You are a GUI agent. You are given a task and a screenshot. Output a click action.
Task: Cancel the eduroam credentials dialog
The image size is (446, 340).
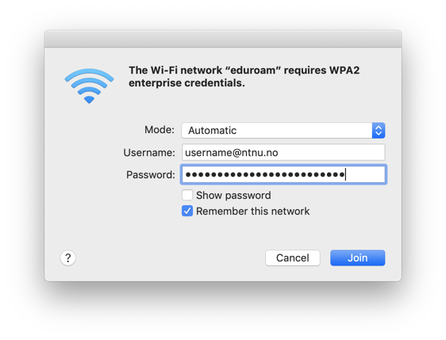click(x=293, y=258)
